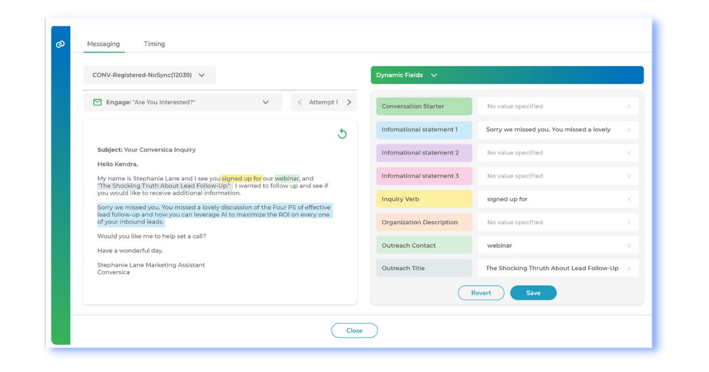This screenshot has height=372, width=709.
Task: Open the Dynamic Fields dropdown
Action: tap(435, 75)
